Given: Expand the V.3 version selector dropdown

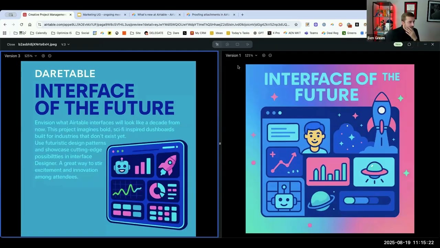Looking at the screenshot, I should [65, 44].
